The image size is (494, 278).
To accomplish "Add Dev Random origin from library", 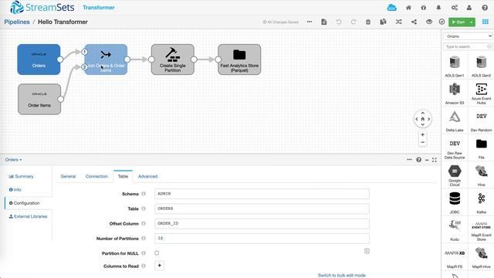I will click(481, 121).
